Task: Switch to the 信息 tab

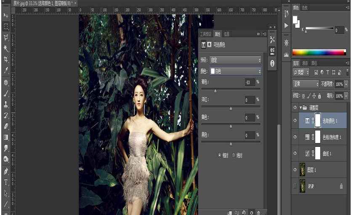Action: [x=226, y=34]
